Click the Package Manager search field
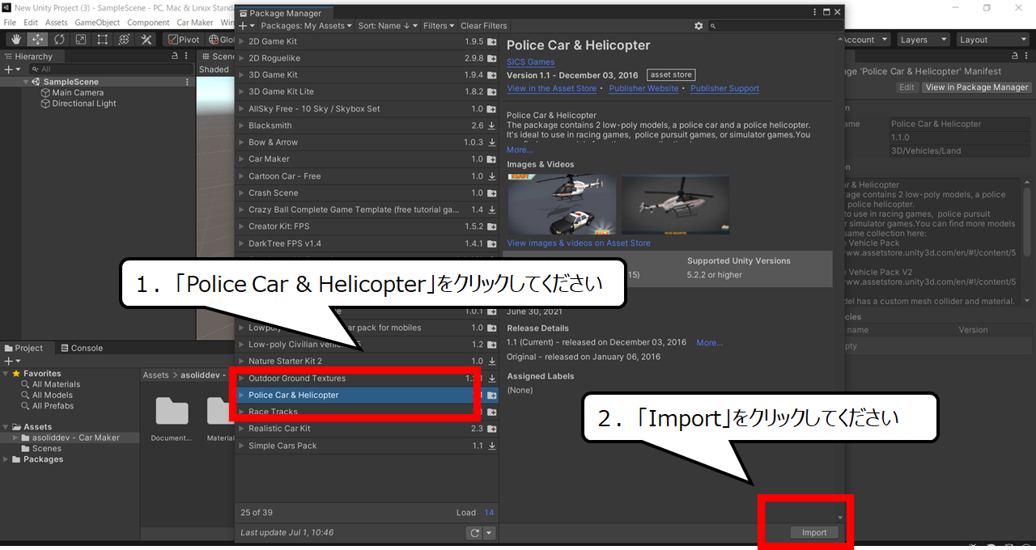 point(775,26)
